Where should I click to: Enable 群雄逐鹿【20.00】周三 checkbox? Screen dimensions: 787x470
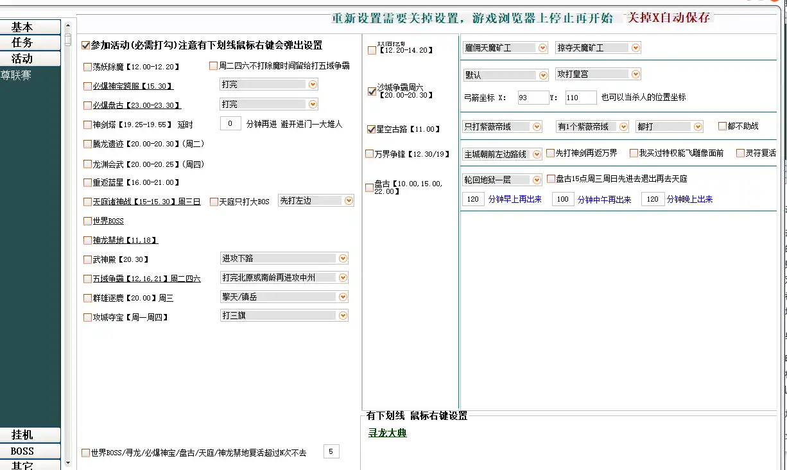88,298
